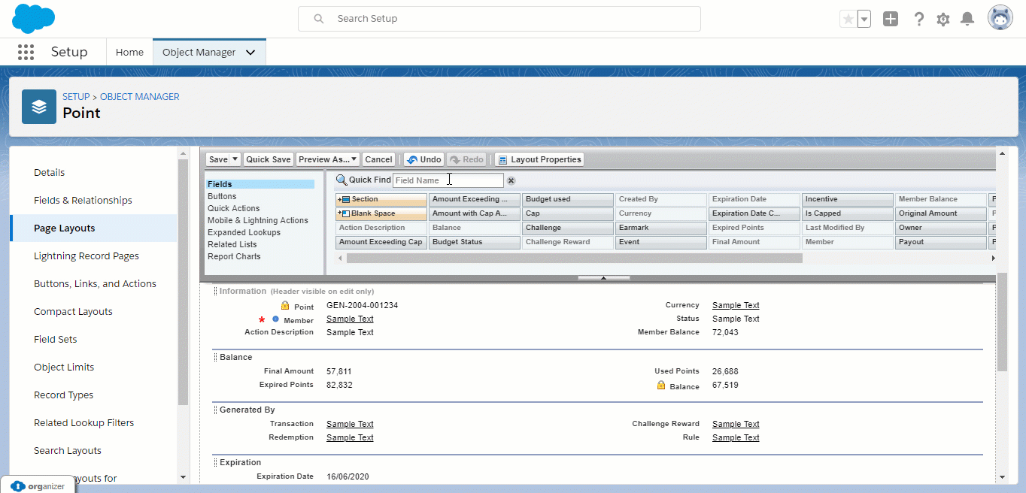The image size is (1026, 493).
Task: Follow the OBJECT MANAGER breadcrumb link
Action: [140, 97]
